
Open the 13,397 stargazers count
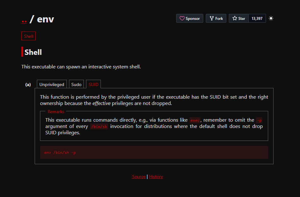[x=257, y=18]
